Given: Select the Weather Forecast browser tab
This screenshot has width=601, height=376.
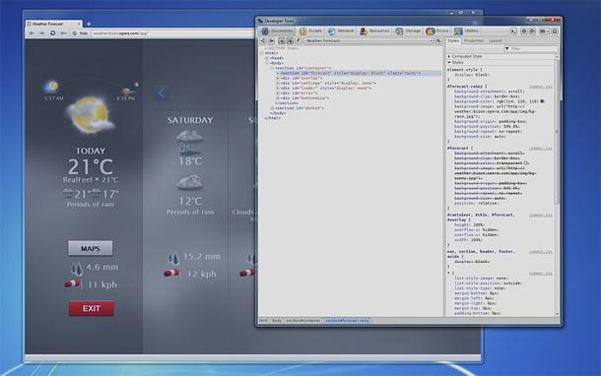Looking at the screenshot, I should 53,24.
